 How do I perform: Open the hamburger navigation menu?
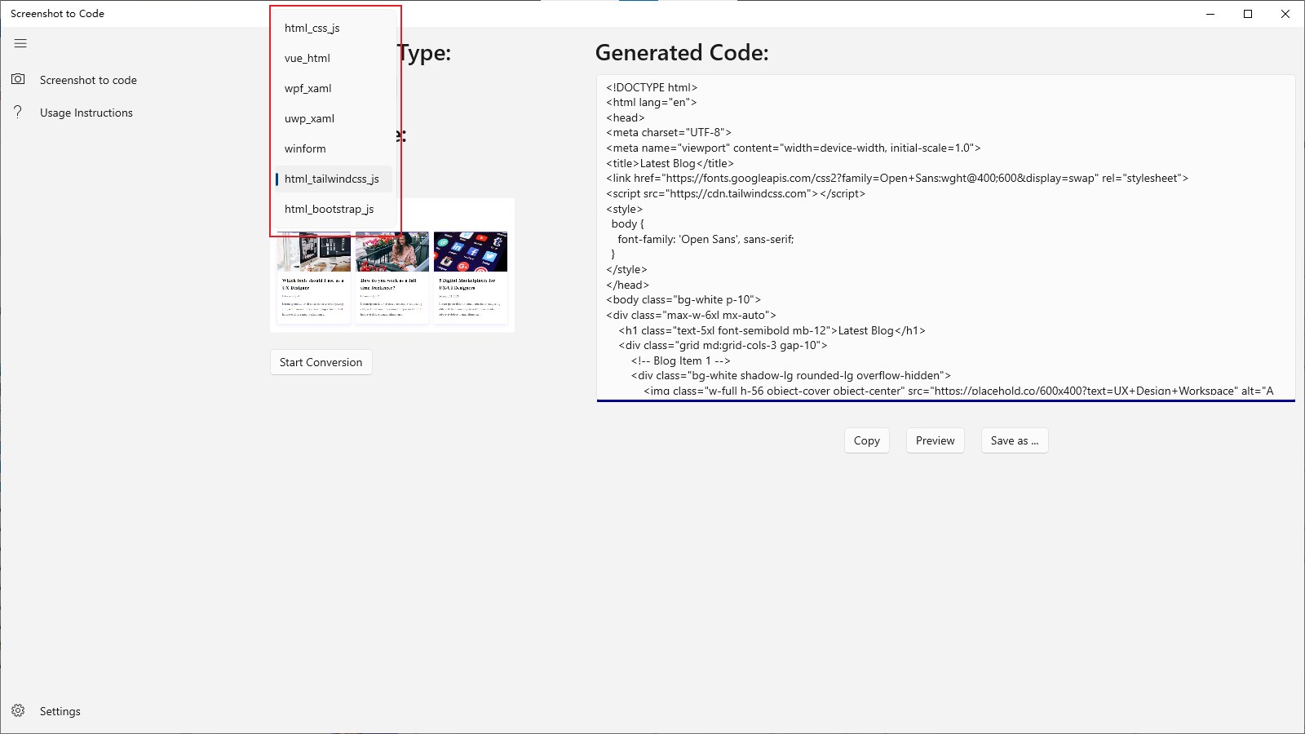click(x=20, y=43)
